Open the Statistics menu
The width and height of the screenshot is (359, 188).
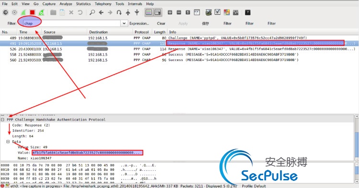[83, 4]
